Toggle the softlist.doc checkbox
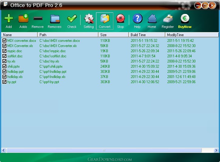This screenshot has width=220, height=162. 4,56
